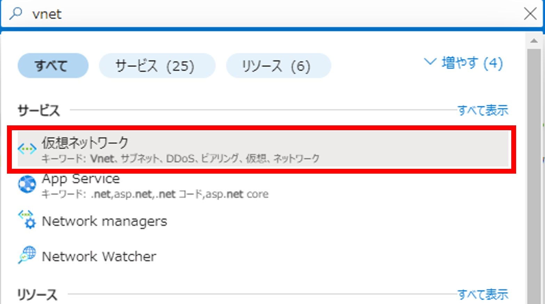Click the App Service globe icon
Image resolution: width=545 pixels, height=304 pixels.
(27, 184)
